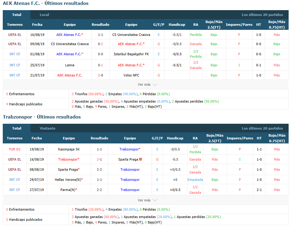The image size is (292, 226).
Task: Click '4 Empates (80.00%)' in Trabzonspor summary
Action: point(121,209)
